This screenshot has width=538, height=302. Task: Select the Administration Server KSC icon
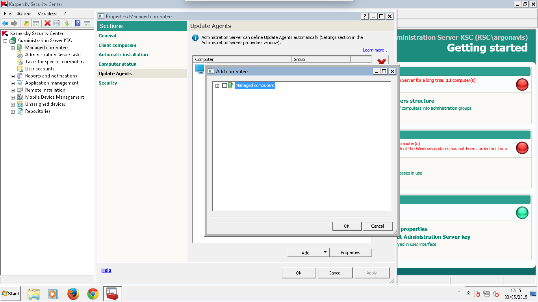tap(13, 41)
